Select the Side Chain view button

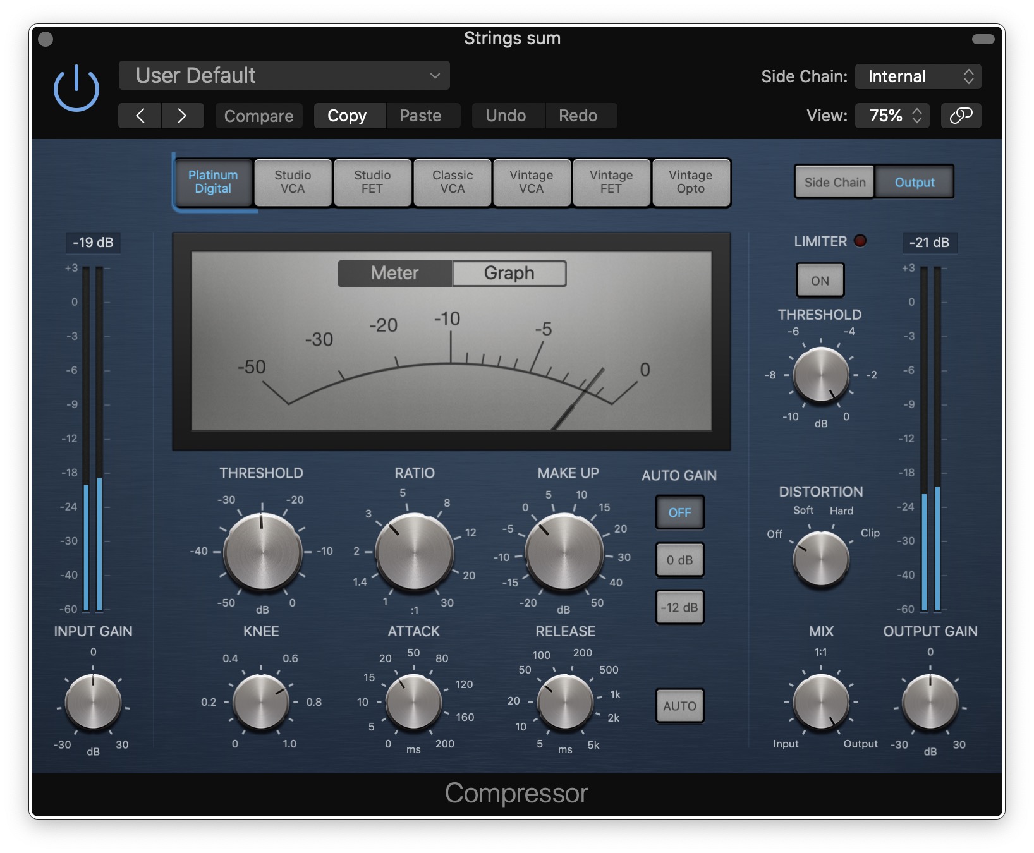pos(834,182)
